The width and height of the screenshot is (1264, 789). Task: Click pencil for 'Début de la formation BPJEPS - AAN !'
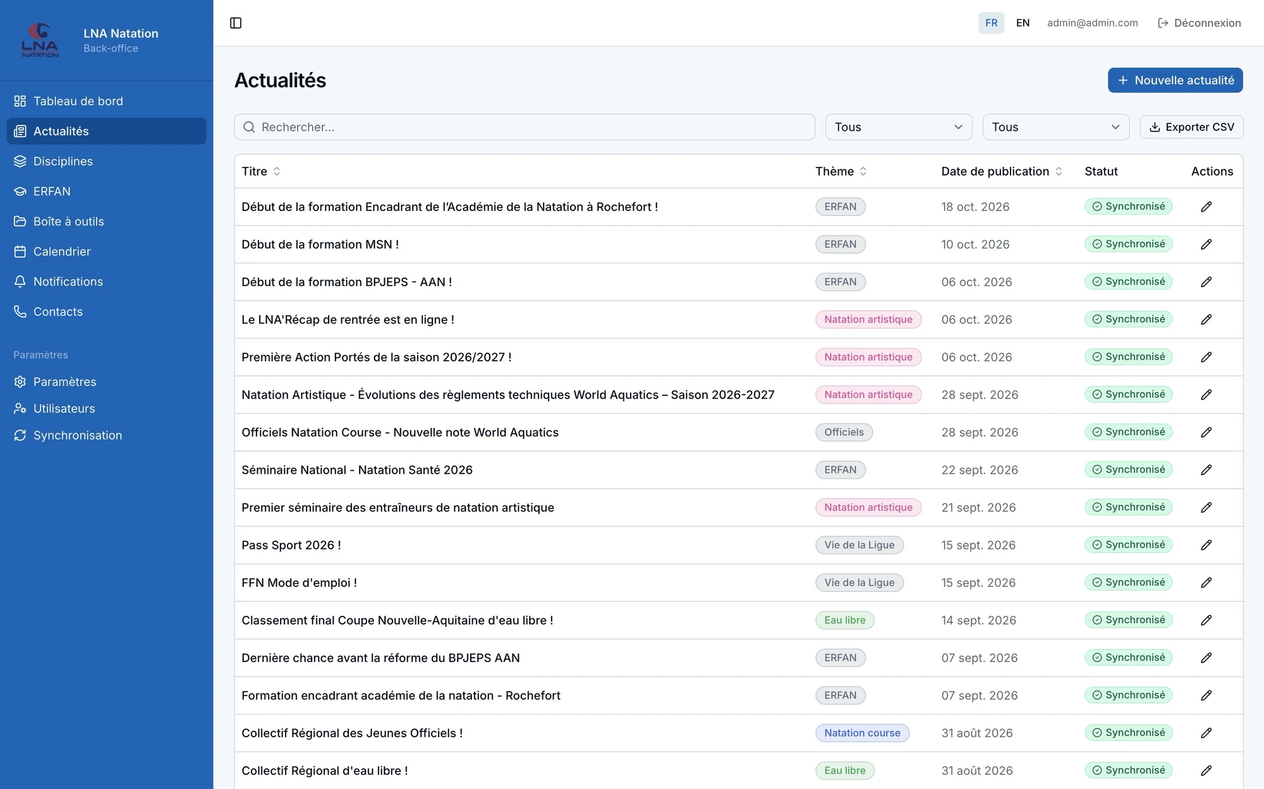point(1206,282)
